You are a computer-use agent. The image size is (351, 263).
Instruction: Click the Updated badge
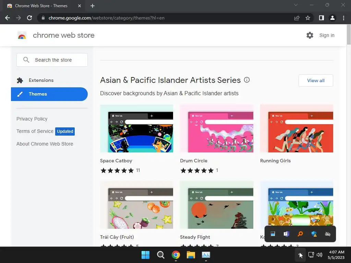click(x=65, y=131)
